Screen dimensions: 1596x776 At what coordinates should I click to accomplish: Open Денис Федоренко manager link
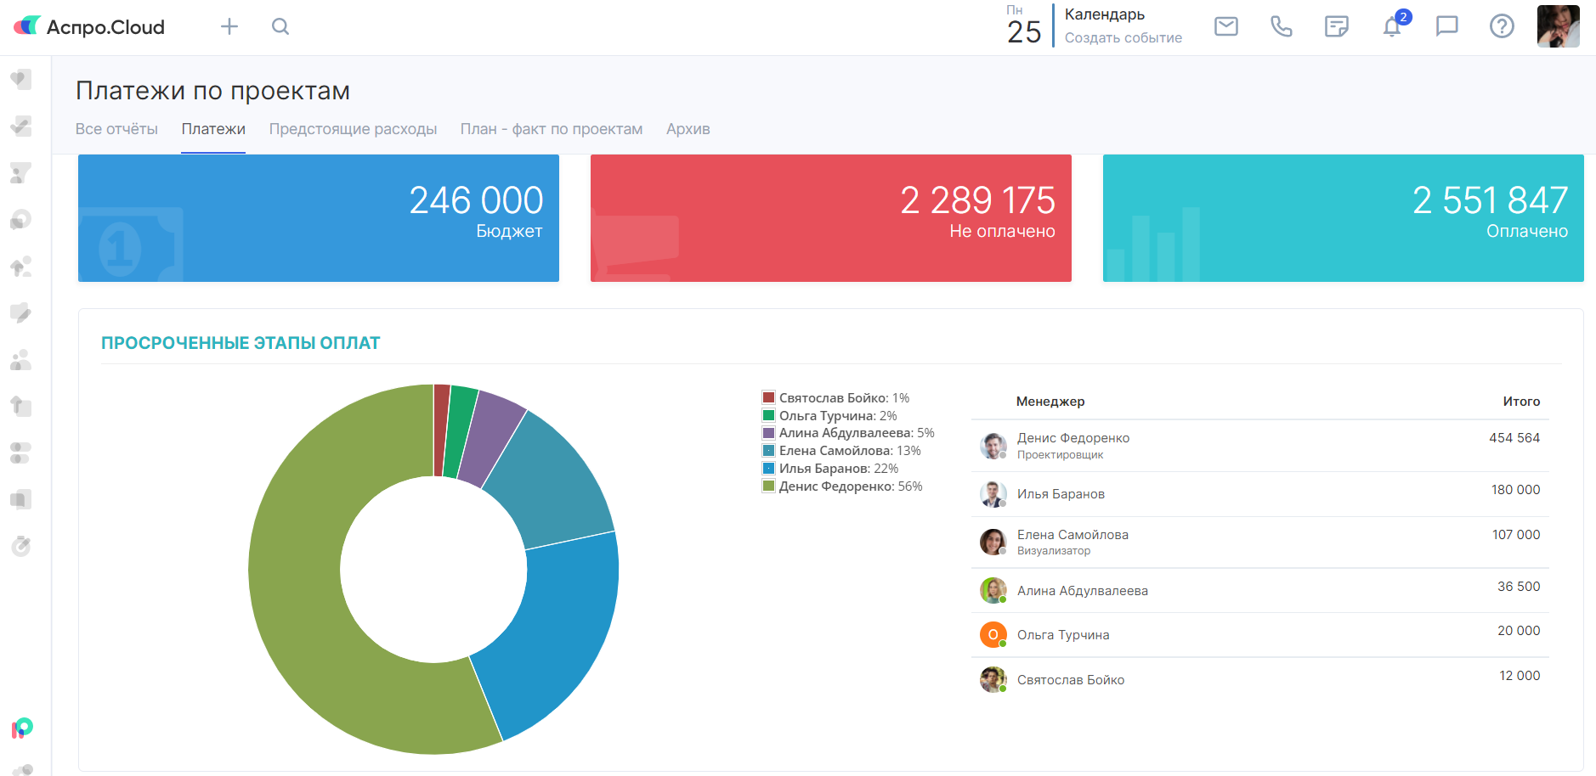point(1072,438)
